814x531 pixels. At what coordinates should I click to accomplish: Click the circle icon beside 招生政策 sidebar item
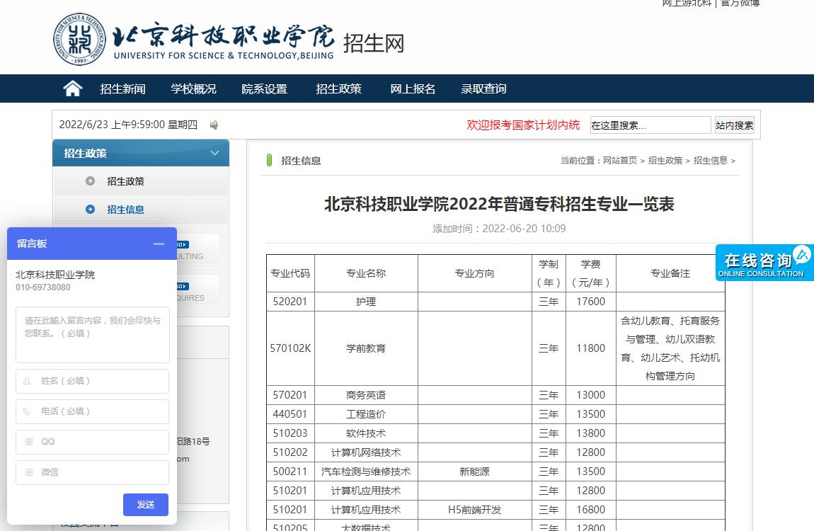pos(91,181)
